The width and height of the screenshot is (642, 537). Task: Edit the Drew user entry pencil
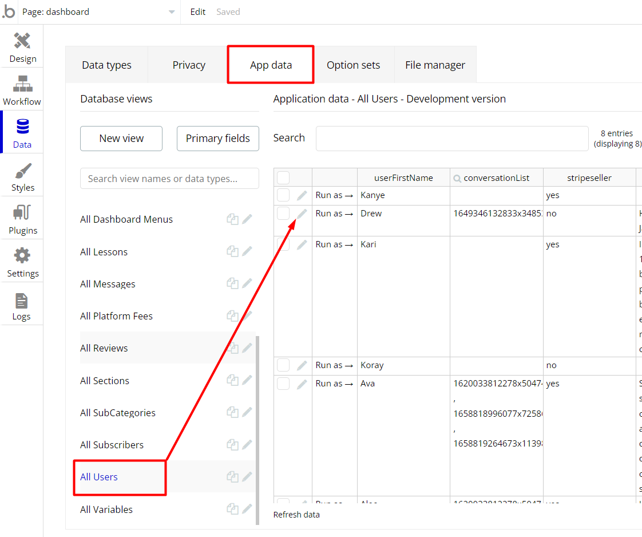(x=302, y=214)
